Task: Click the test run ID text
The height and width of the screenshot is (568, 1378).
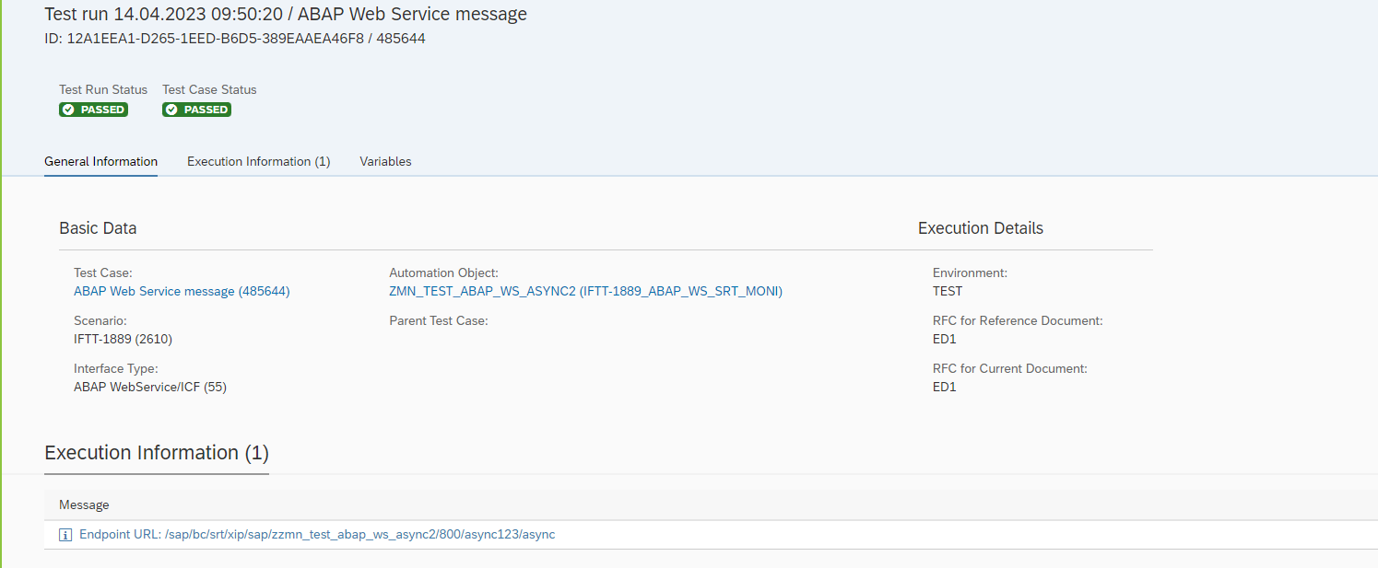Action: (x=234, y=39)
